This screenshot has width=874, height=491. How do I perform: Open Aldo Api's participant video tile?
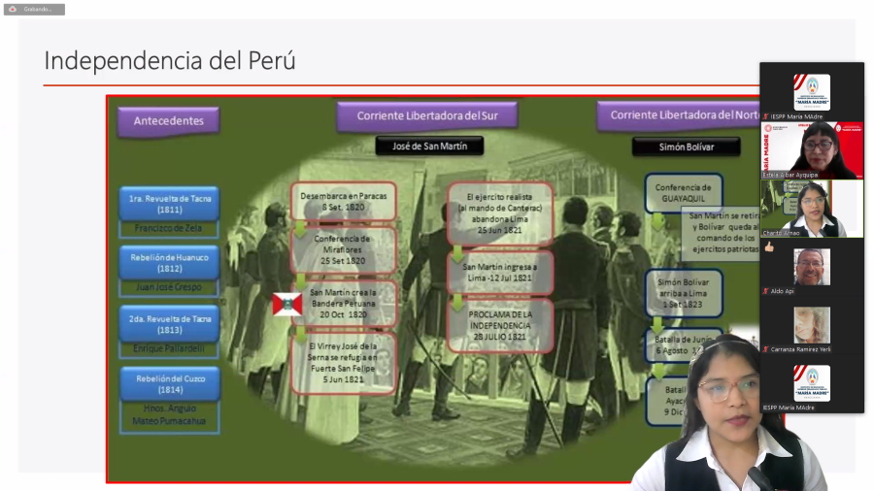pyautogui.click(x=813, y=266)
